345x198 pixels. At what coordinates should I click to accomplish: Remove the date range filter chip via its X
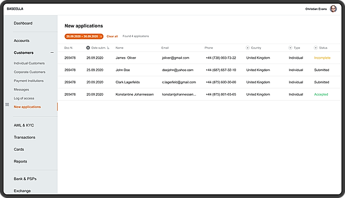click(x=101, y=37)
